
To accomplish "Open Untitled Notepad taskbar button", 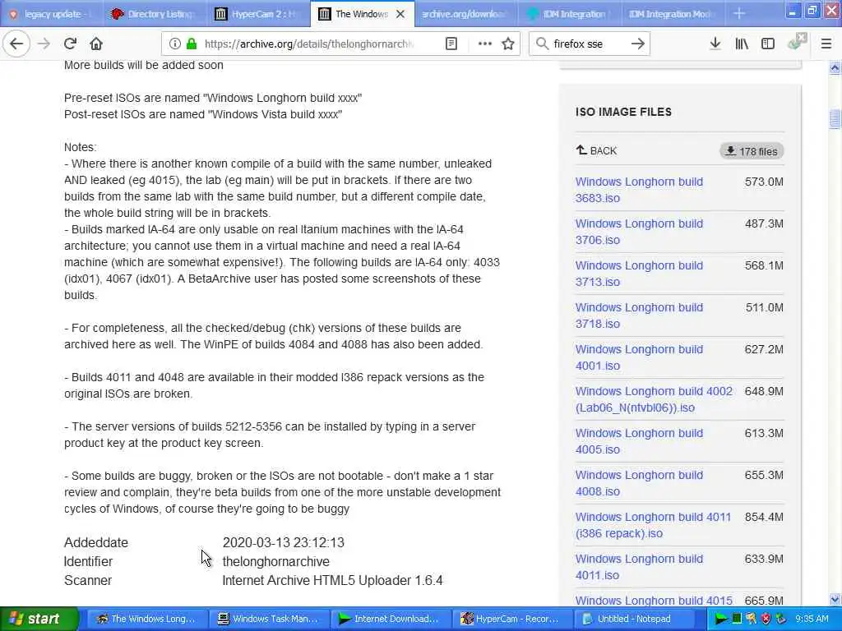I will click(x=632, y=619).
